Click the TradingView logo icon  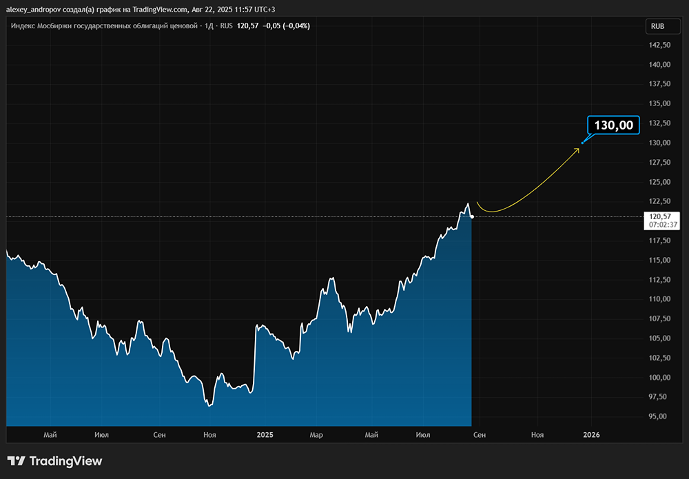[17, 461]
